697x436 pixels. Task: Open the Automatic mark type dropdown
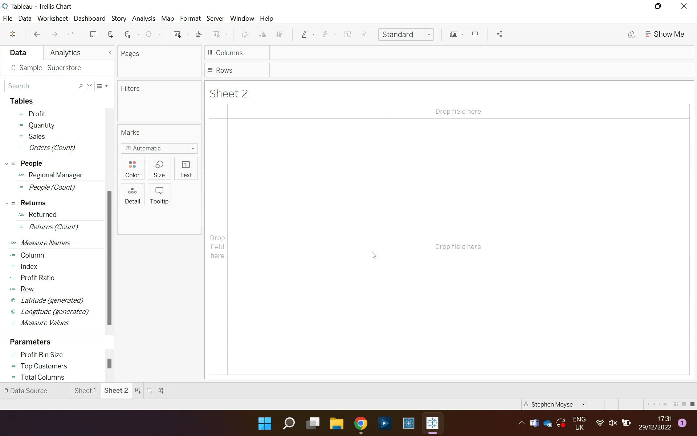coord(193,148)
